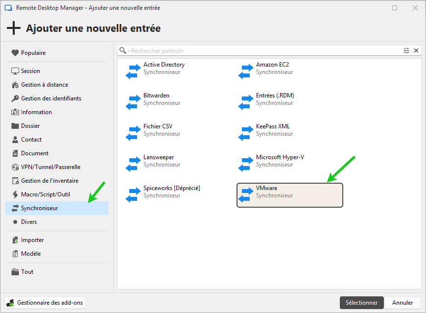Click the Lansweeper synchronizer icon

pos(133,164)
